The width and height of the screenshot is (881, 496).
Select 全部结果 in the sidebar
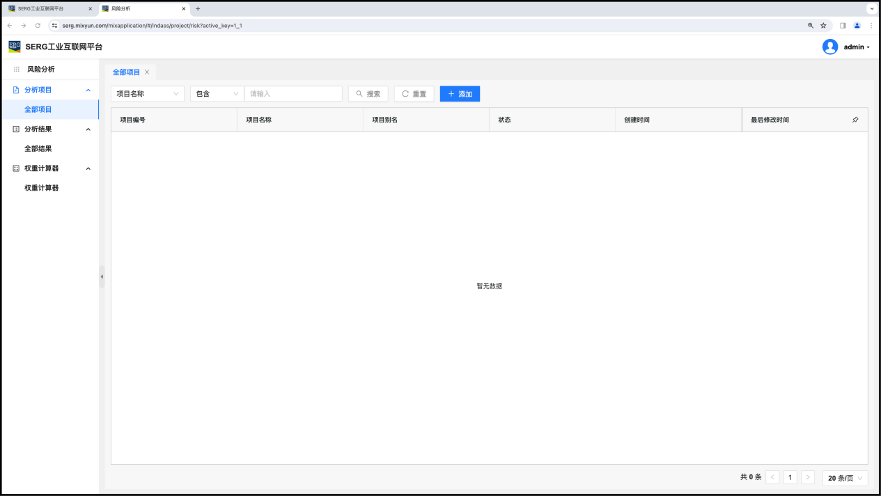38,149
